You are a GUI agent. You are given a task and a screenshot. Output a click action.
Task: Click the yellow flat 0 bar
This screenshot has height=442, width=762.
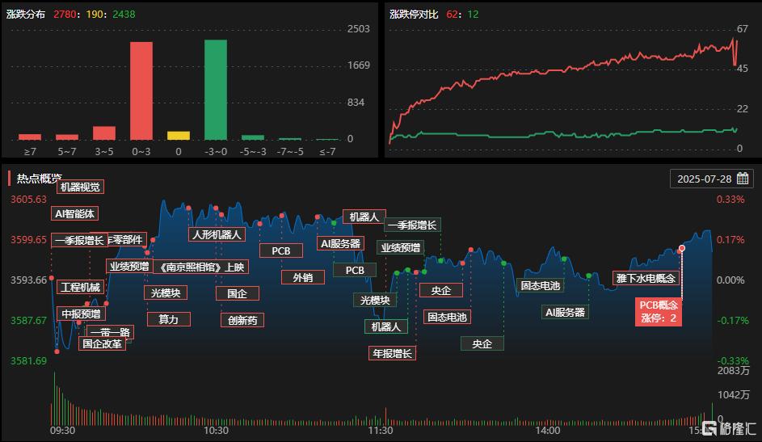tap(179, 136)
